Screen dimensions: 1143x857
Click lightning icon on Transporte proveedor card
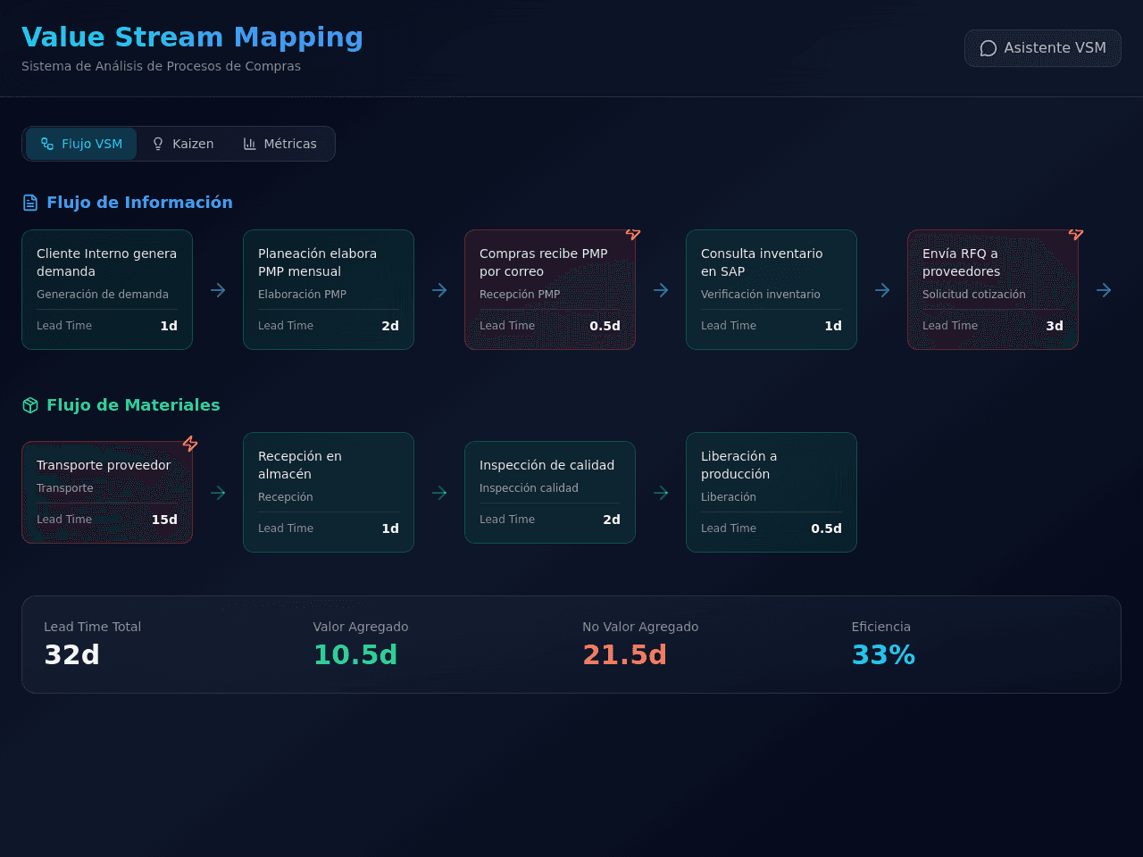click(x=190, y=444)
